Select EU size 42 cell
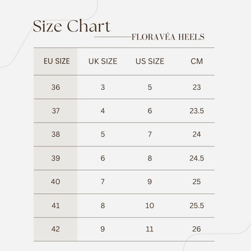The width and height of the screenshot is (251, 251). point(56,229)
